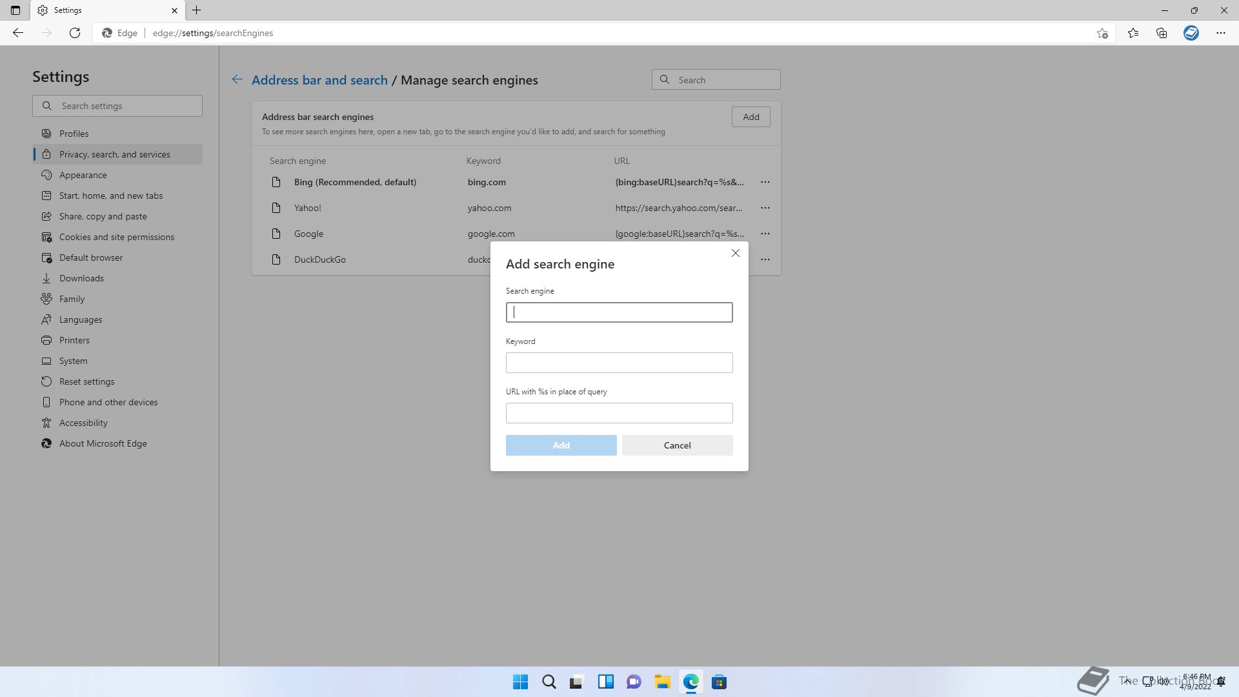Open Appearance settings
The height and width of the screenshot is (697, 1239).
pyautogui.click(x=117, y=175)
